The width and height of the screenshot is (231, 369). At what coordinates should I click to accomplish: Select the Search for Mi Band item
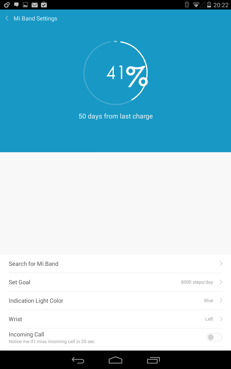pos(33,264)
